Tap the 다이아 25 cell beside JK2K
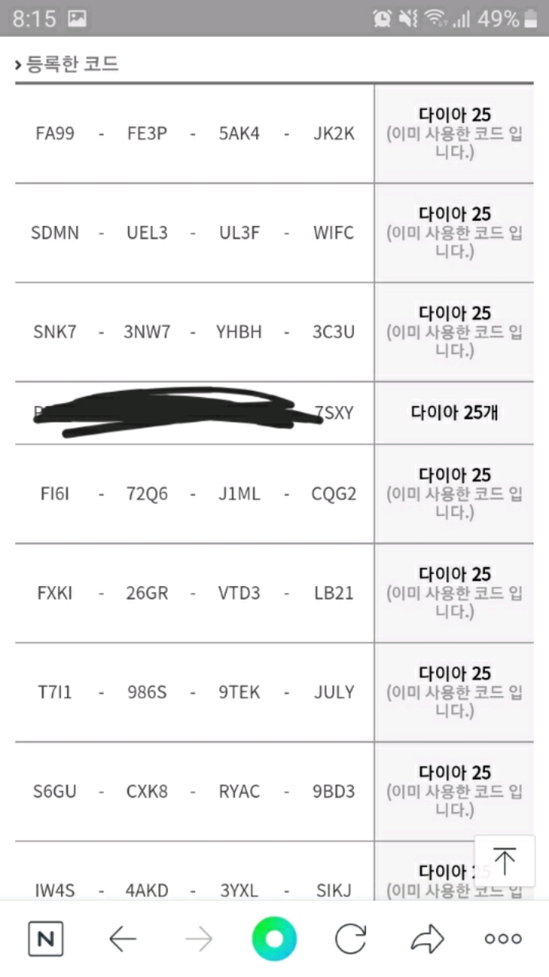 coord(454,134)
